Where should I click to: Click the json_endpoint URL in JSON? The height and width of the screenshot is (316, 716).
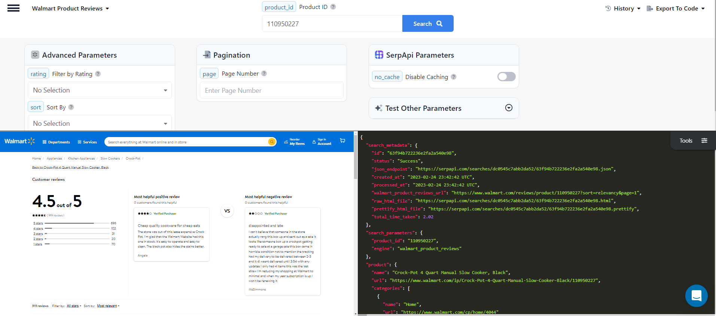pos(514,169)
